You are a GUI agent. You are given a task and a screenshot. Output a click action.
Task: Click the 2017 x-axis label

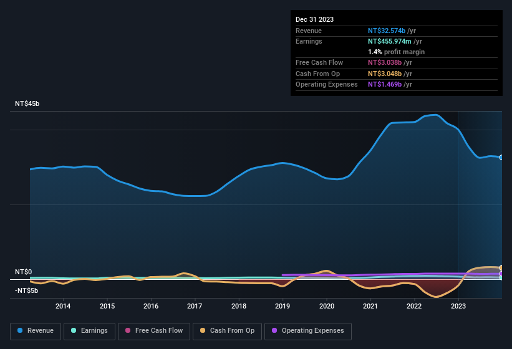pyautogui.click(x=195, y=306)
